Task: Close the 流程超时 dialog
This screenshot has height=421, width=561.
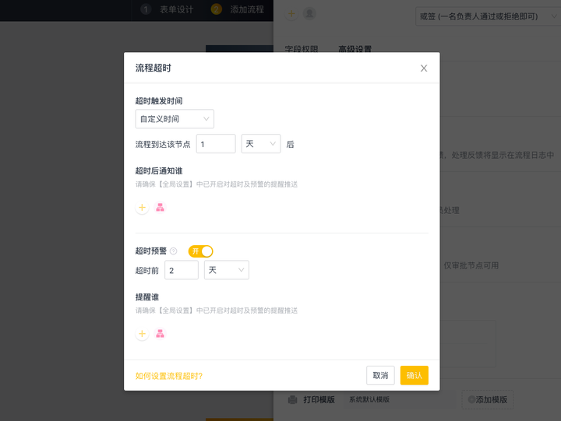Action: [424, 68]
